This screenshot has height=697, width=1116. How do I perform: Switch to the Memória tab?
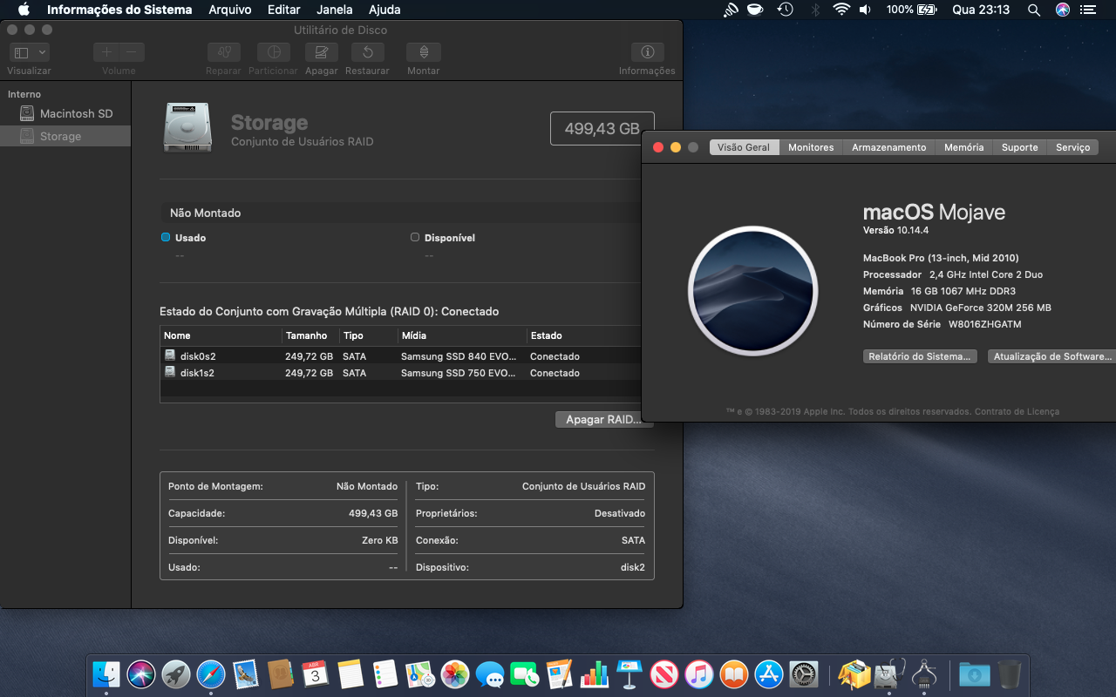(963, 147)
